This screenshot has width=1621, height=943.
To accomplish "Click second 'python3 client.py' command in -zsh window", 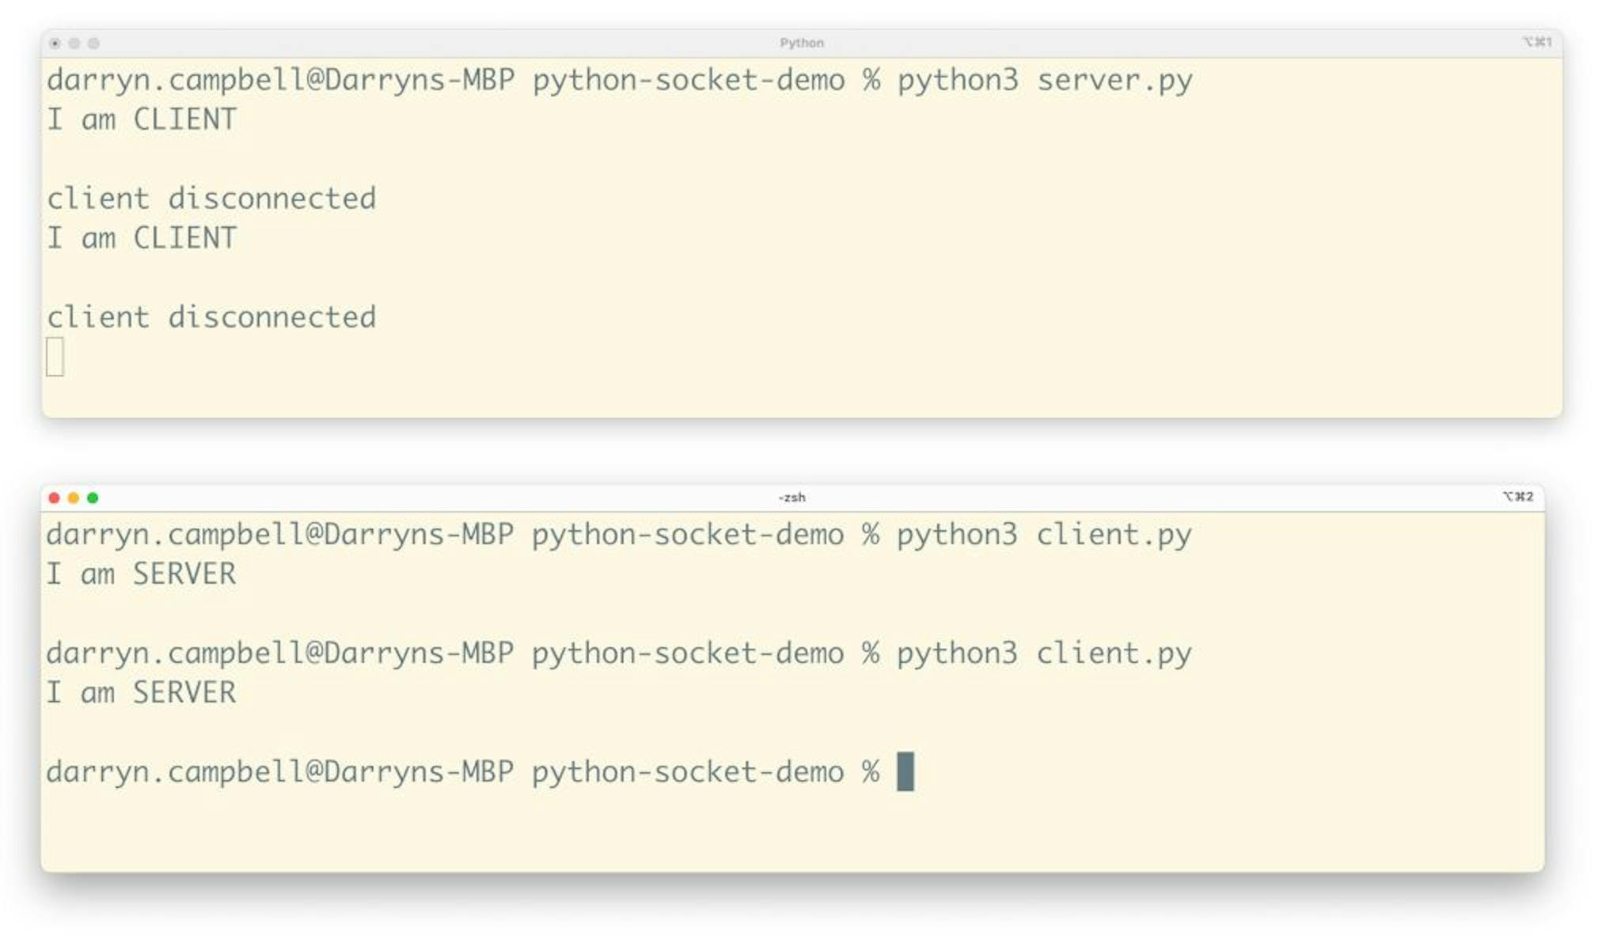I will tap(1043, 654).
